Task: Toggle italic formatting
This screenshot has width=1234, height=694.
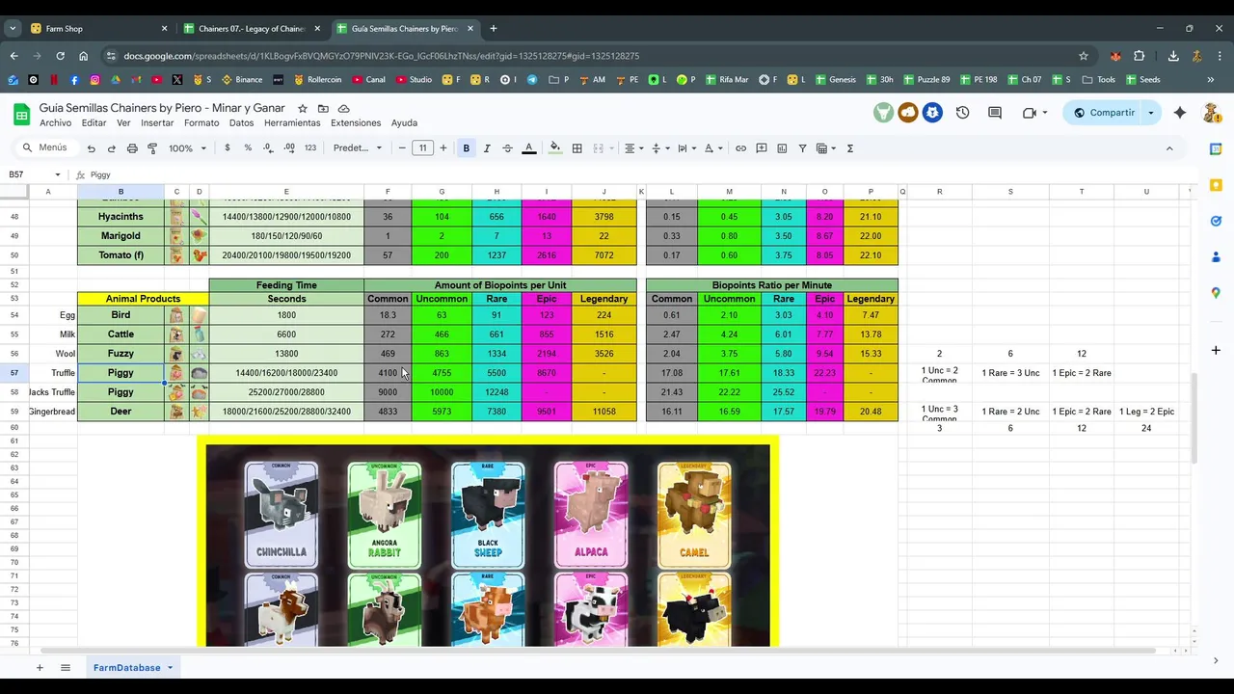Action: [x=487, y=148]
